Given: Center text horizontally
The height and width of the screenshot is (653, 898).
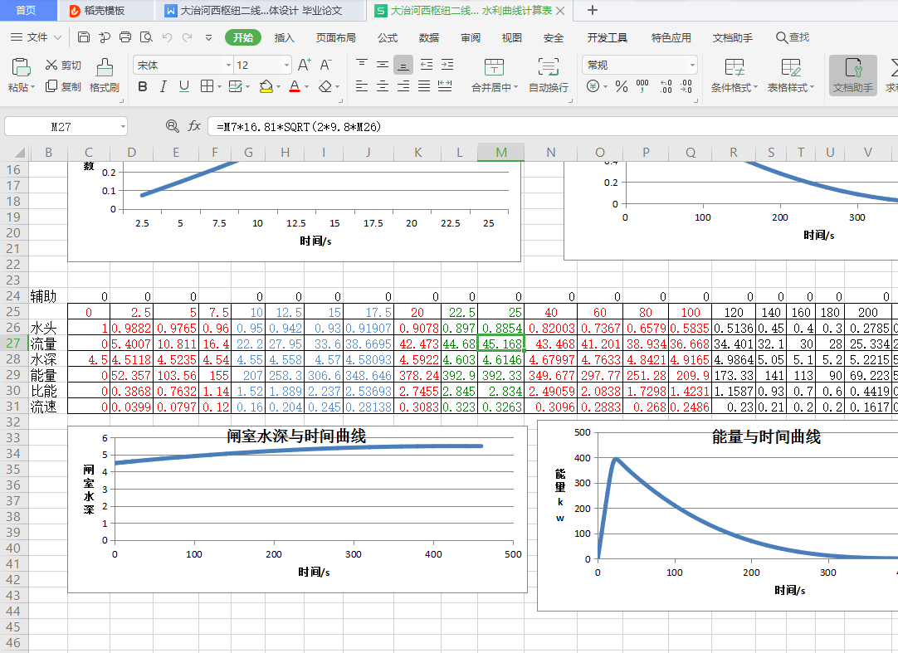Looking at the screenshot, I should (382, 86).
